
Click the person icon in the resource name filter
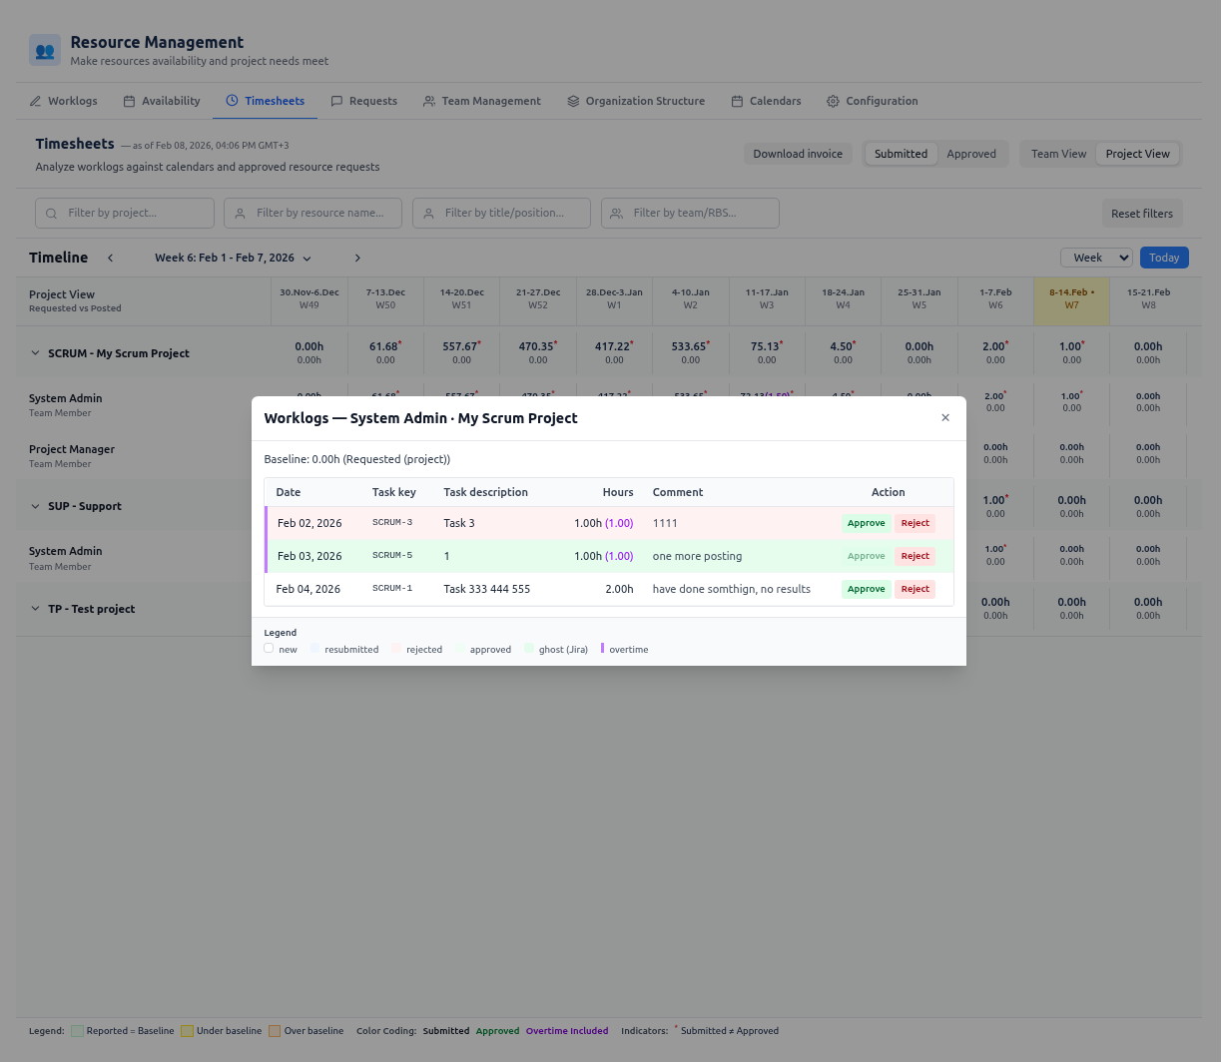point(240,213)
